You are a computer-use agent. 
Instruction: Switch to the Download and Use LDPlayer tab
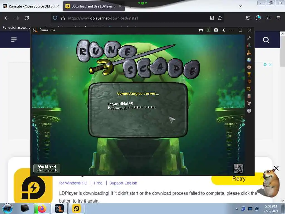[94, 6]
